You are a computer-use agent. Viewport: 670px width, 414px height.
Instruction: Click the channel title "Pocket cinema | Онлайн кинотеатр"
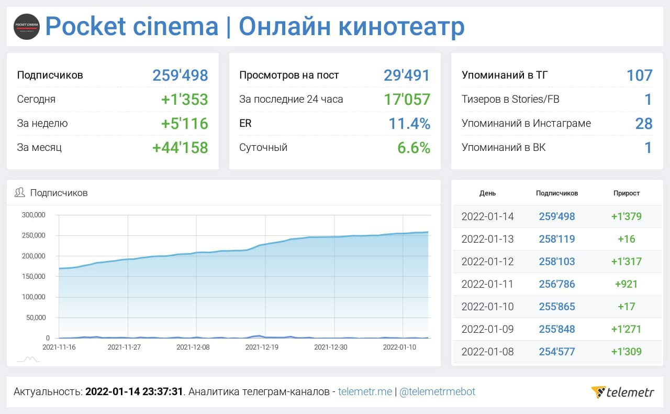(255, 27)
